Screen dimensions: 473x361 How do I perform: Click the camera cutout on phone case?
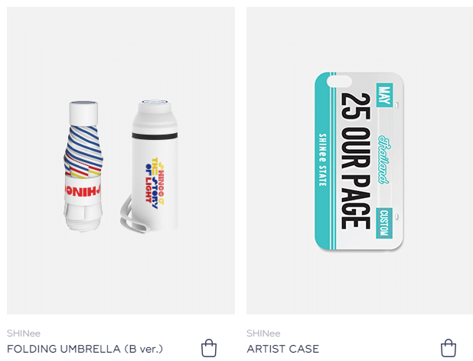(339, 81)
